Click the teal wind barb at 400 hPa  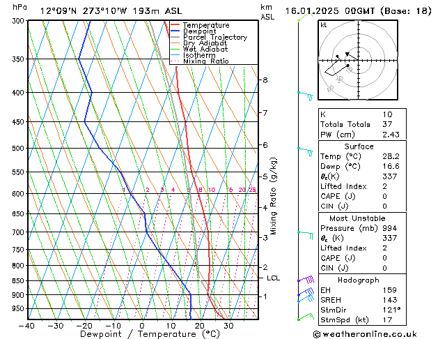point(305,96)
